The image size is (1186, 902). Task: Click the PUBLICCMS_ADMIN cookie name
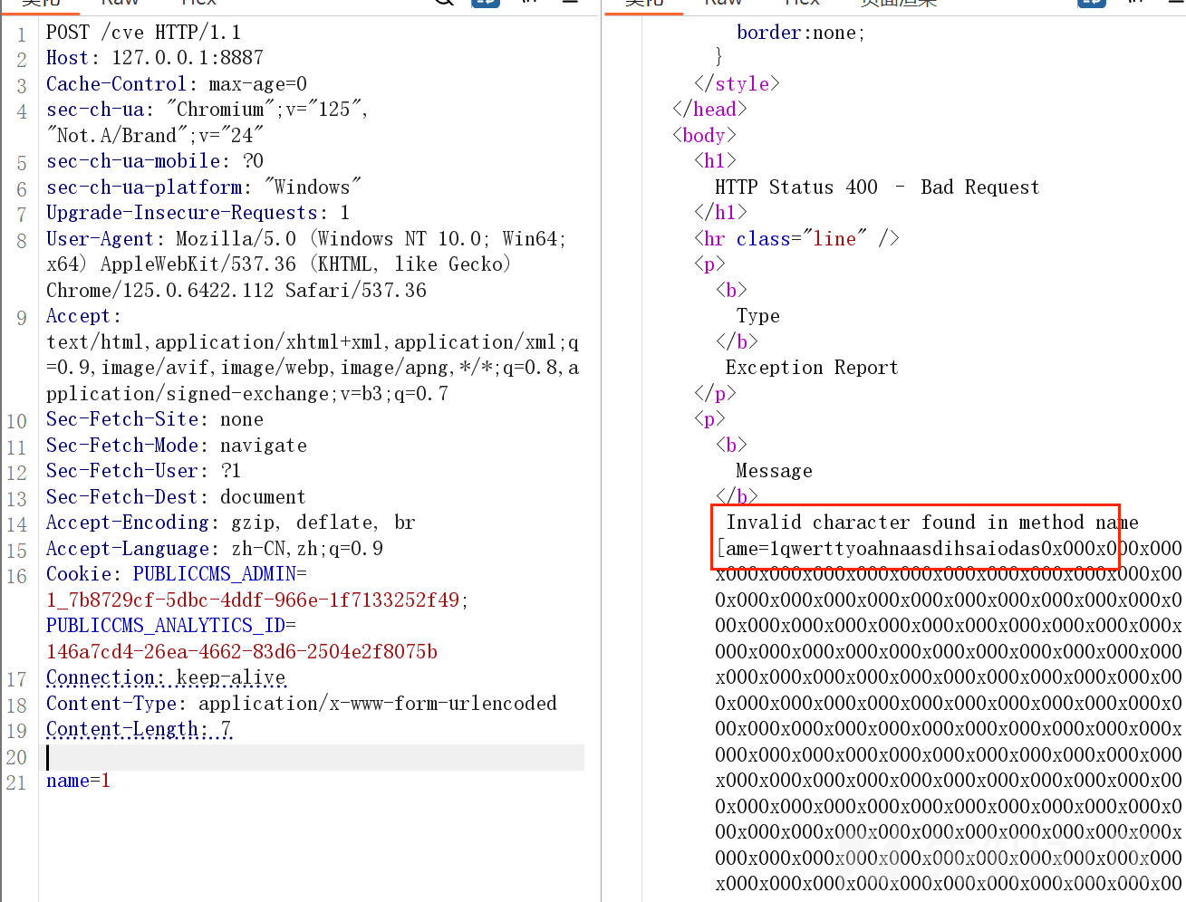click(215, 574)
